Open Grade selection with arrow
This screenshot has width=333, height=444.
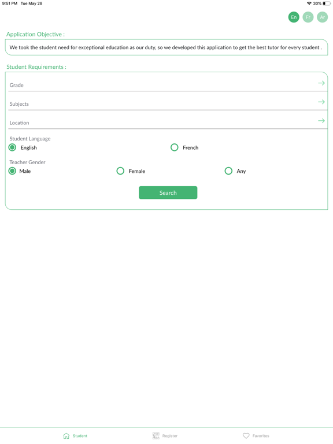click(x=321, y=83)
